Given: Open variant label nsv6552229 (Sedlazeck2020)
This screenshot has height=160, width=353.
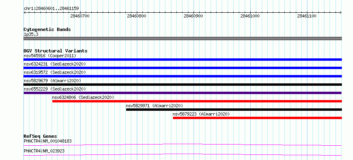Looking at the screenshot, I should click(x=55, y=89).
